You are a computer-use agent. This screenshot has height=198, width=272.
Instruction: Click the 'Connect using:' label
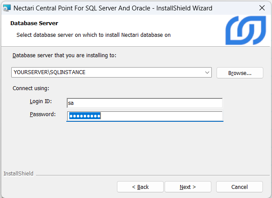[31, 88]
